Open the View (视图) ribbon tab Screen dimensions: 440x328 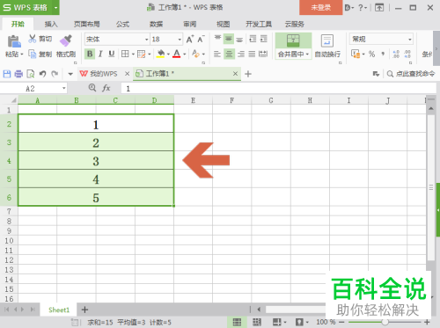coord(223,24)
